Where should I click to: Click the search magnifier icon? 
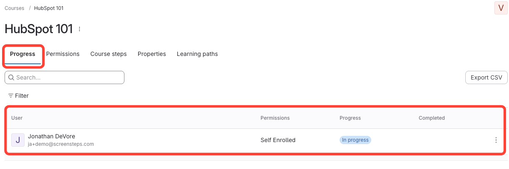(x=11, y=77)
